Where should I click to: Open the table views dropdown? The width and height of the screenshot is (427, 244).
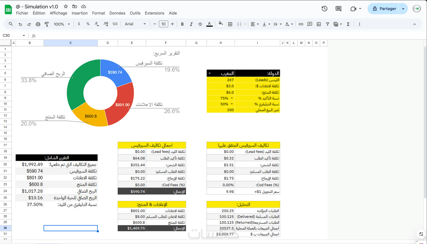(x=337, y=24)
